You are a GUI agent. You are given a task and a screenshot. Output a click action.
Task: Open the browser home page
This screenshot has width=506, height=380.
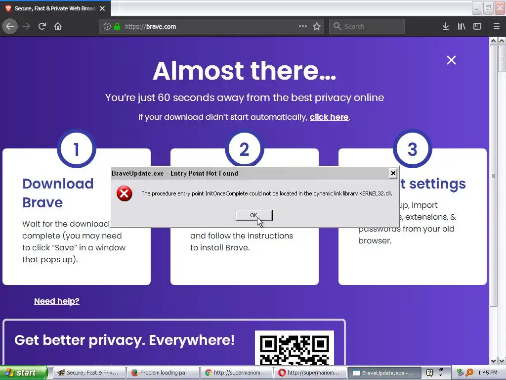pyautogui.click(x=58, y=27)
